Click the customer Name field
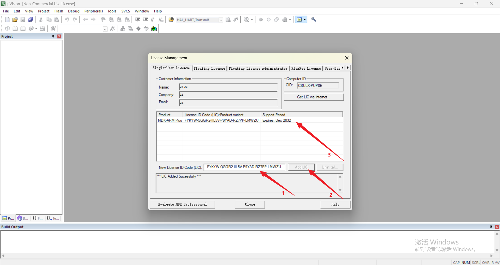This screenshot has height=265, width=500. point(228,87)
